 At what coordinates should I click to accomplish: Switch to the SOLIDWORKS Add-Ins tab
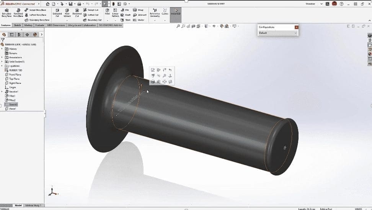pos(110,25)
